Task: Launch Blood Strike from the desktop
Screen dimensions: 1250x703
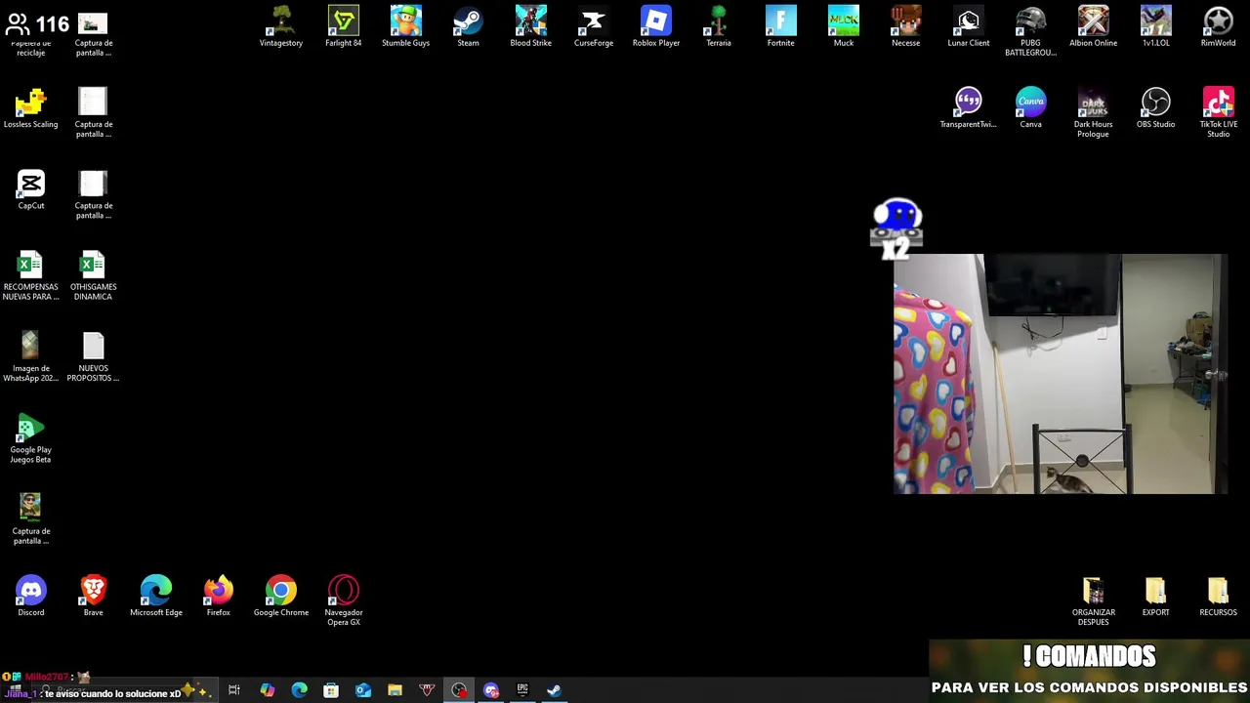Action: [x=531, y=26]
